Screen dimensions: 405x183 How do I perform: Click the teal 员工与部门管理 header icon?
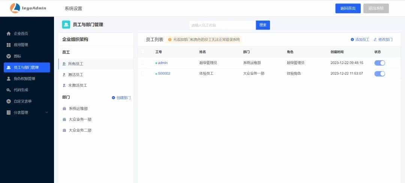pos(66,25)
